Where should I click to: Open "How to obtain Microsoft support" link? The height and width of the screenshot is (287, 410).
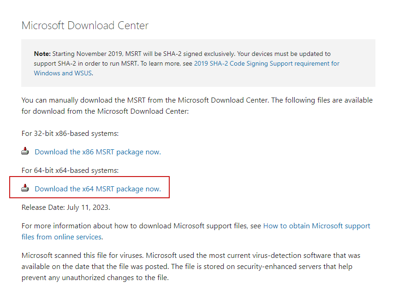point(316,226)
